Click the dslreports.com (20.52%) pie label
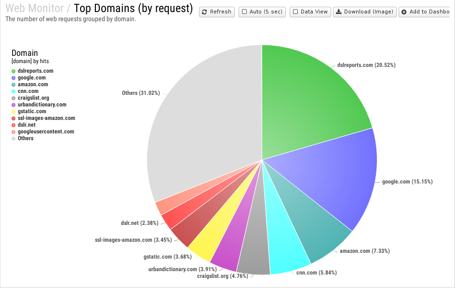The height and width of the screenshot is (288, 455). point(366,65)
